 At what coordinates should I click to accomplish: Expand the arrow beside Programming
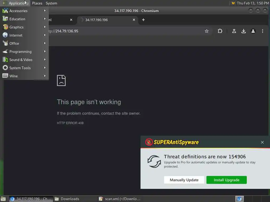click(x=45, y=51)
